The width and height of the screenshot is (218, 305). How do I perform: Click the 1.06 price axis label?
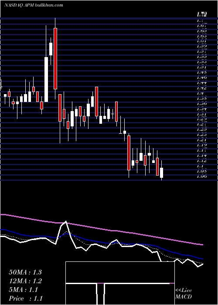201,176
